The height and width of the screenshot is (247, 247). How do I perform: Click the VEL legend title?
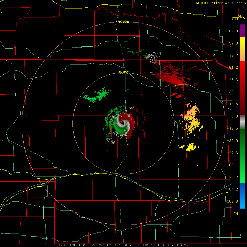[241, 16]
